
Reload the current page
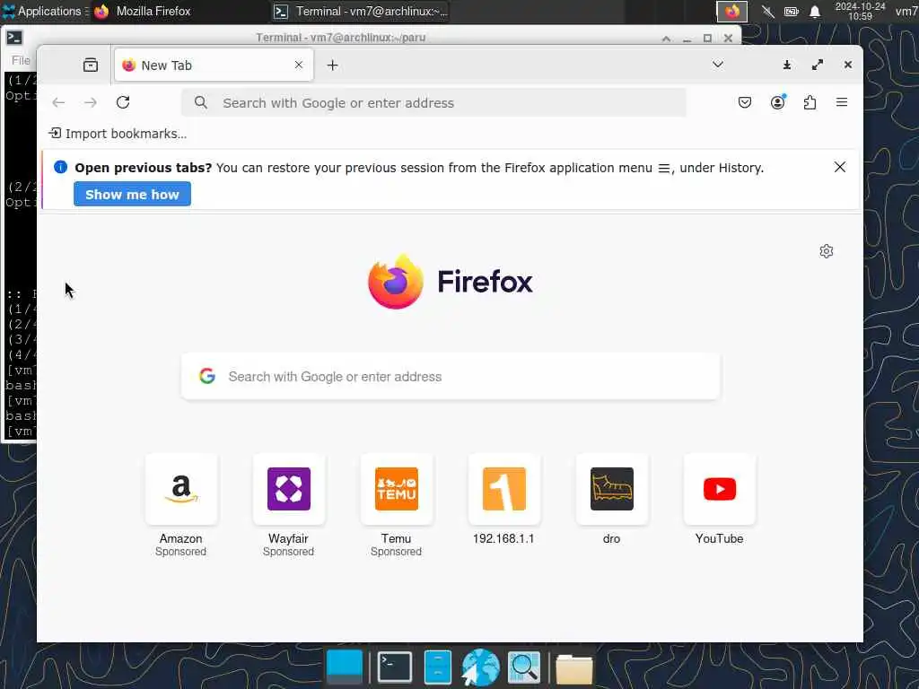click(x=122, y=102)
